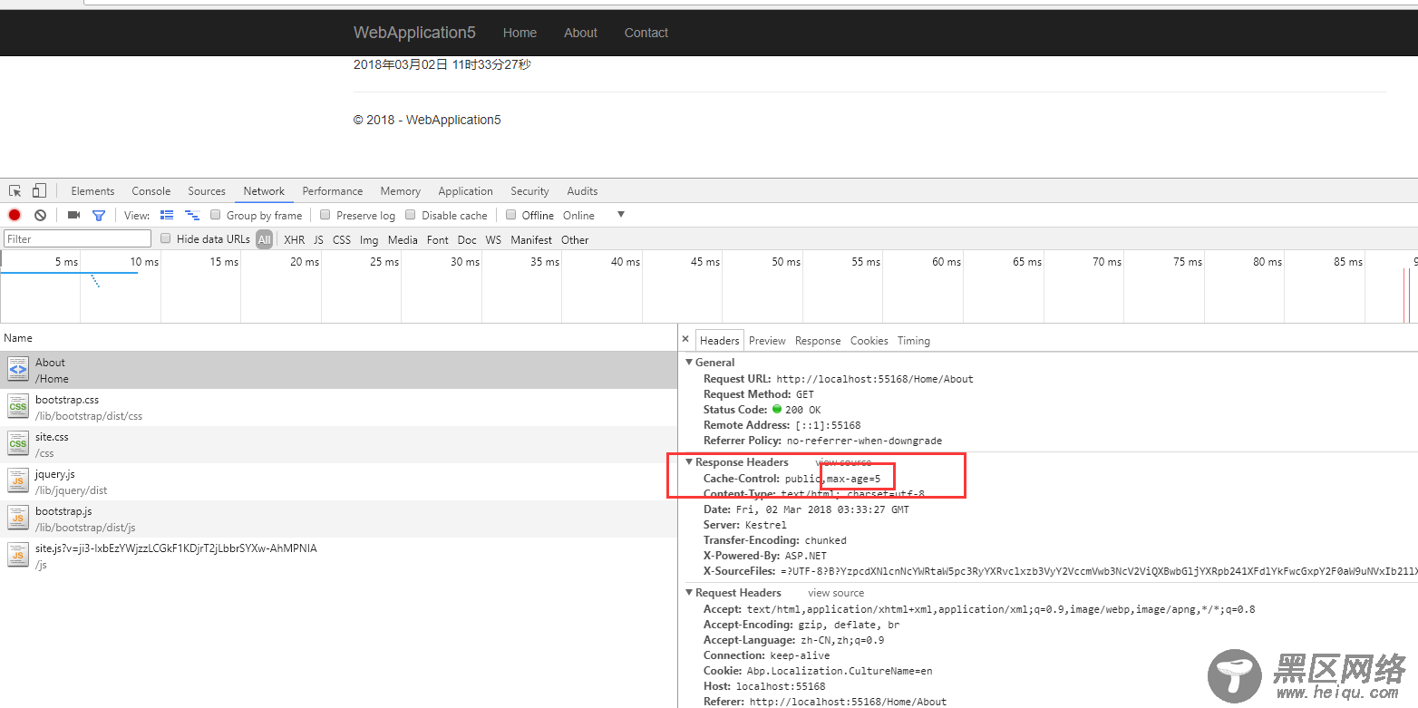Open the Contact navbar link
Viewport: 1418px width, 708px height.
coord(646,33)
